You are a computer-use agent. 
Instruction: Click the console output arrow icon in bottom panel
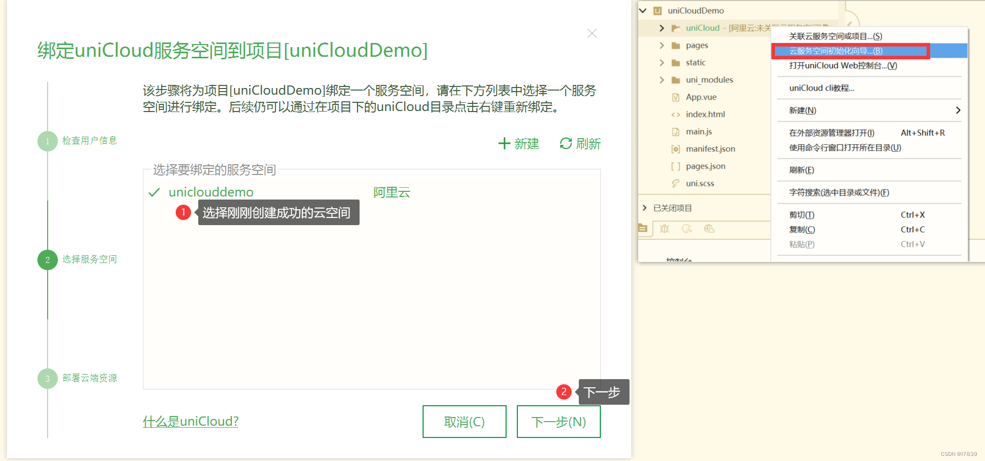[x=687, y=229]
